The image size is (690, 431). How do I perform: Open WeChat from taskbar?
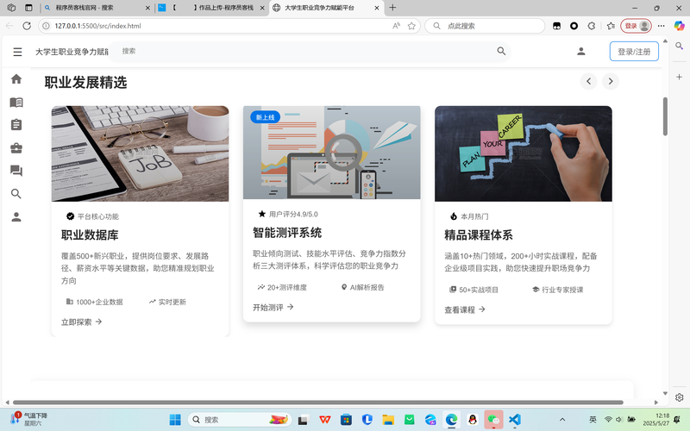(493, 420)
